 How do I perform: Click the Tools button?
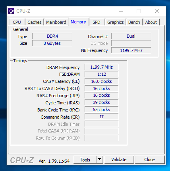tap(85, 159)
